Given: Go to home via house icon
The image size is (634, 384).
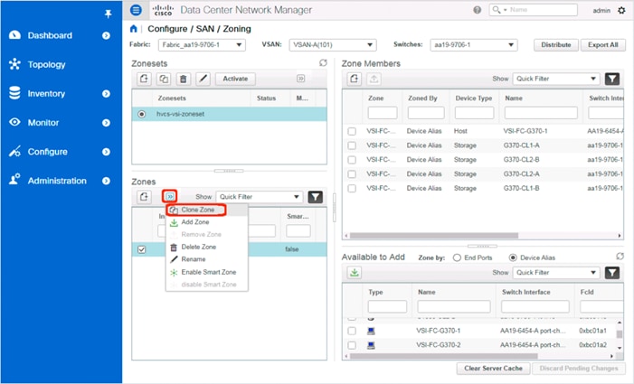Looking at the screenshot, I should click(x=134, y=29).
